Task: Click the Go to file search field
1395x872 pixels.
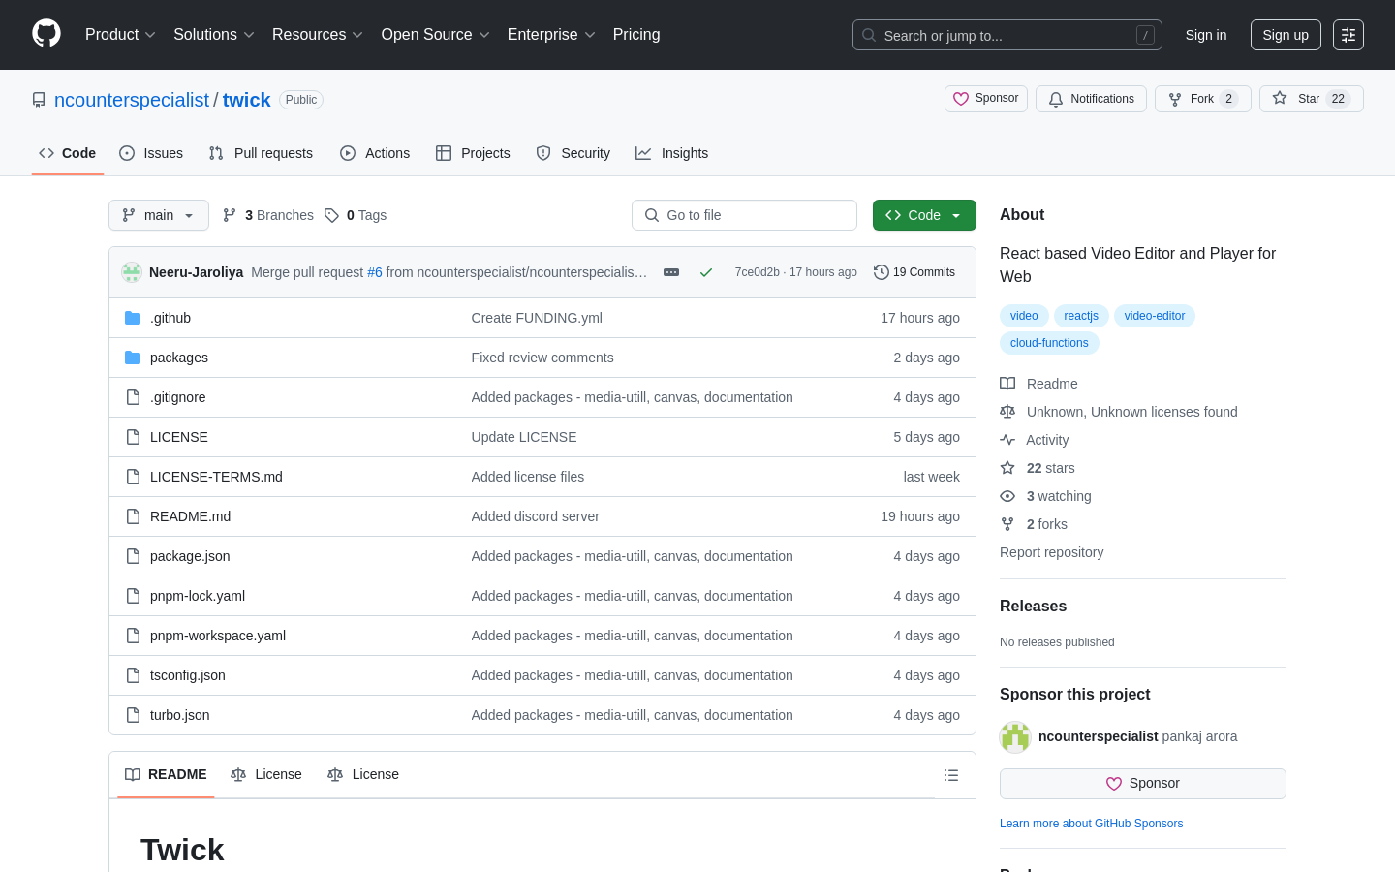Action: click(744, 215)
